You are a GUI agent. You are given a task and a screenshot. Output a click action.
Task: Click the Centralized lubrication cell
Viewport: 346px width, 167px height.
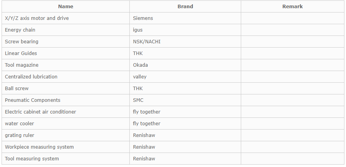[65, 76]
